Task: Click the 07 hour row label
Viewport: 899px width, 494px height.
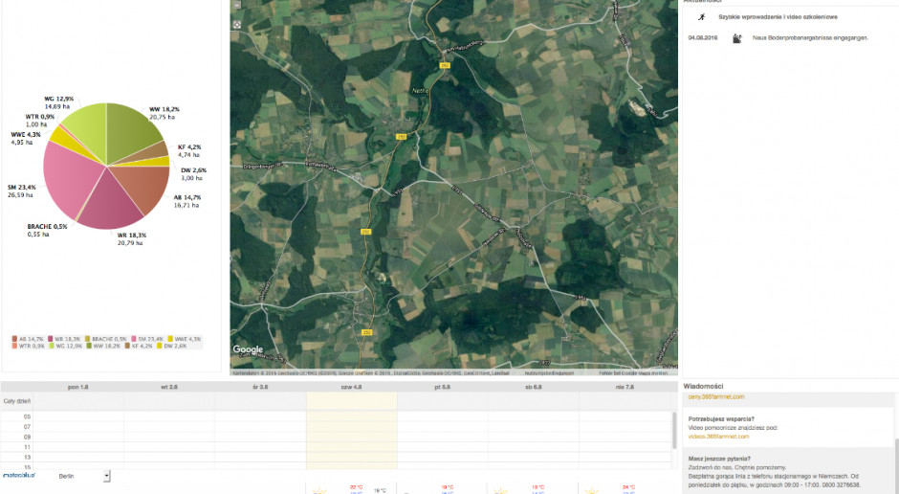Action: click(27, 427)
